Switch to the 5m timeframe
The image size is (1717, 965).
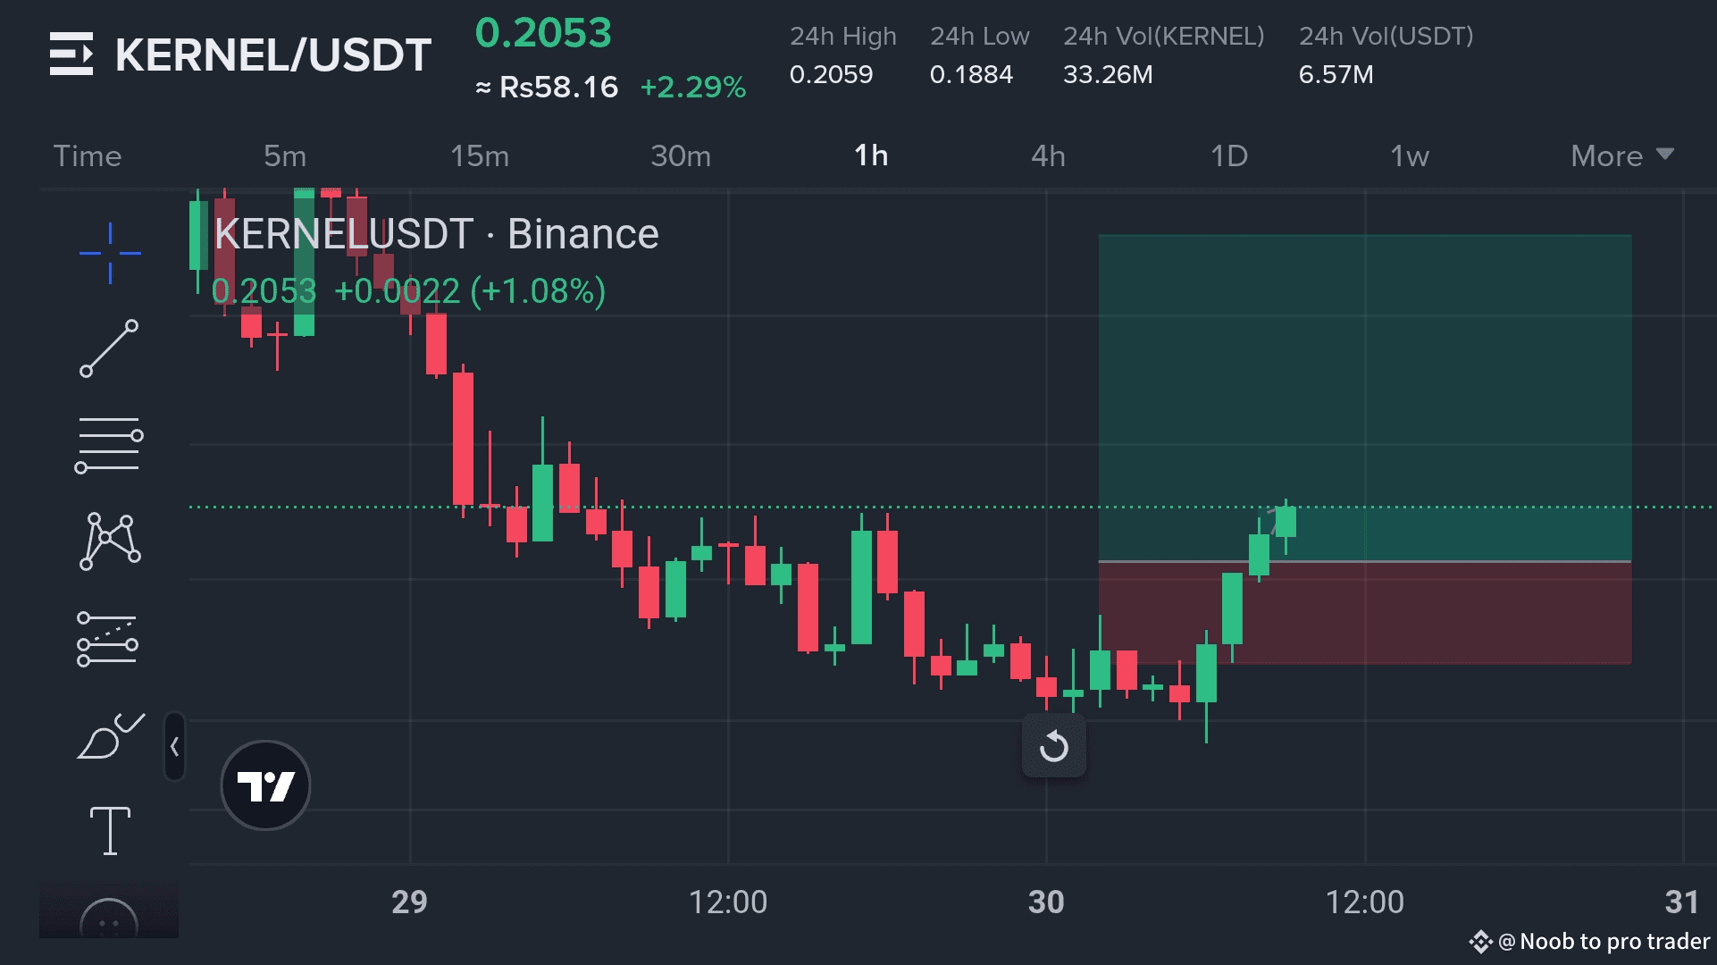(284, 156)
